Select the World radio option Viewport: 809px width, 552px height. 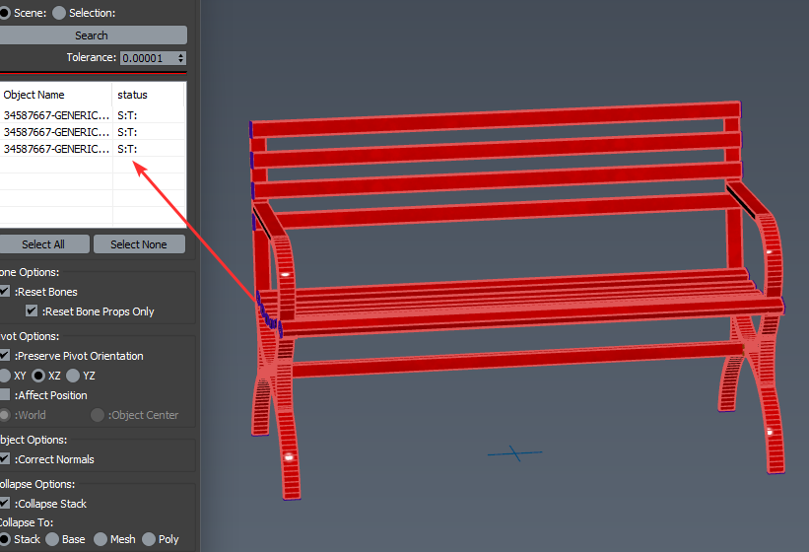(x=5, y=415)
